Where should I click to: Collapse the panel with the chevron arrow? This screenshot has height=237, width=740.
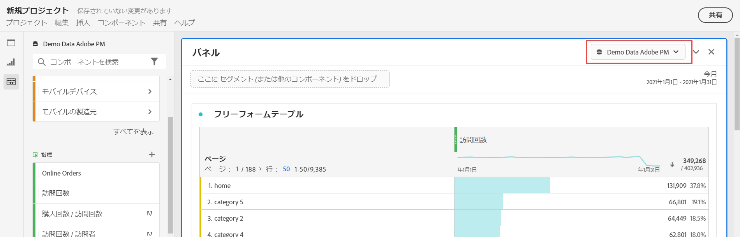[696, 52]
